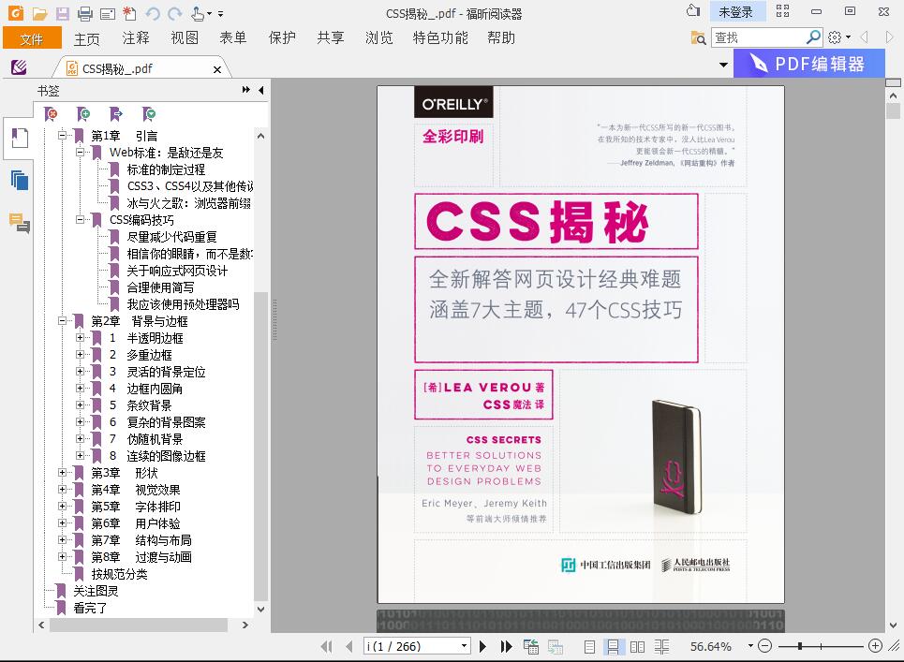This screenshot has width=904, height=662.
Task: Click the bookmark panel vertical scrollbar
Action: [x=260, y=446]
